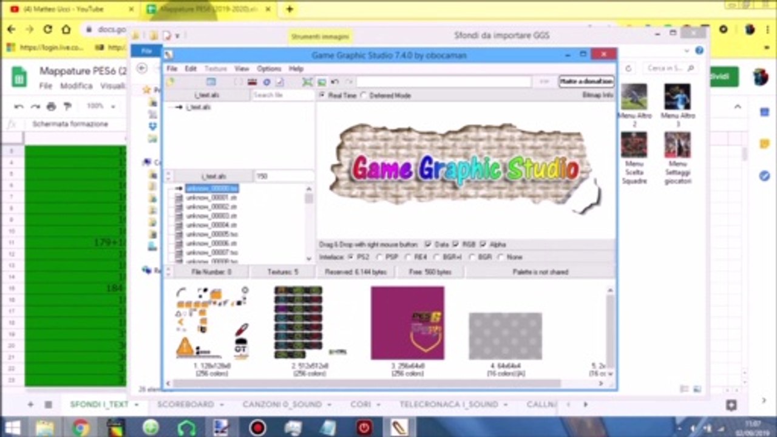Switch to the CORI sheet tab
The height and width of the screenshot is (437, 777).
point(361,404)
